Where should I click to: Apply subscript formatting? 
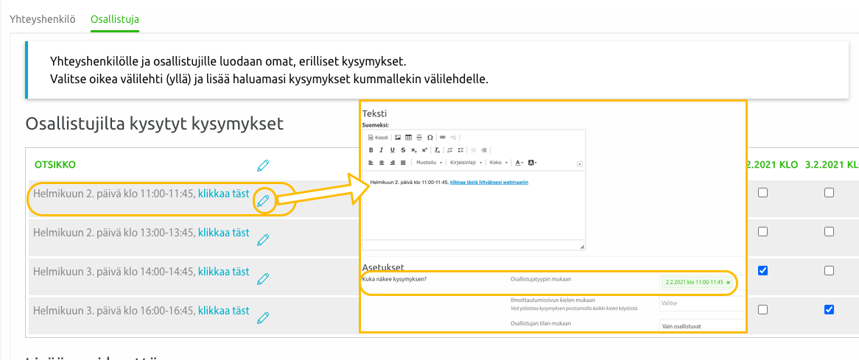(413, 150)
